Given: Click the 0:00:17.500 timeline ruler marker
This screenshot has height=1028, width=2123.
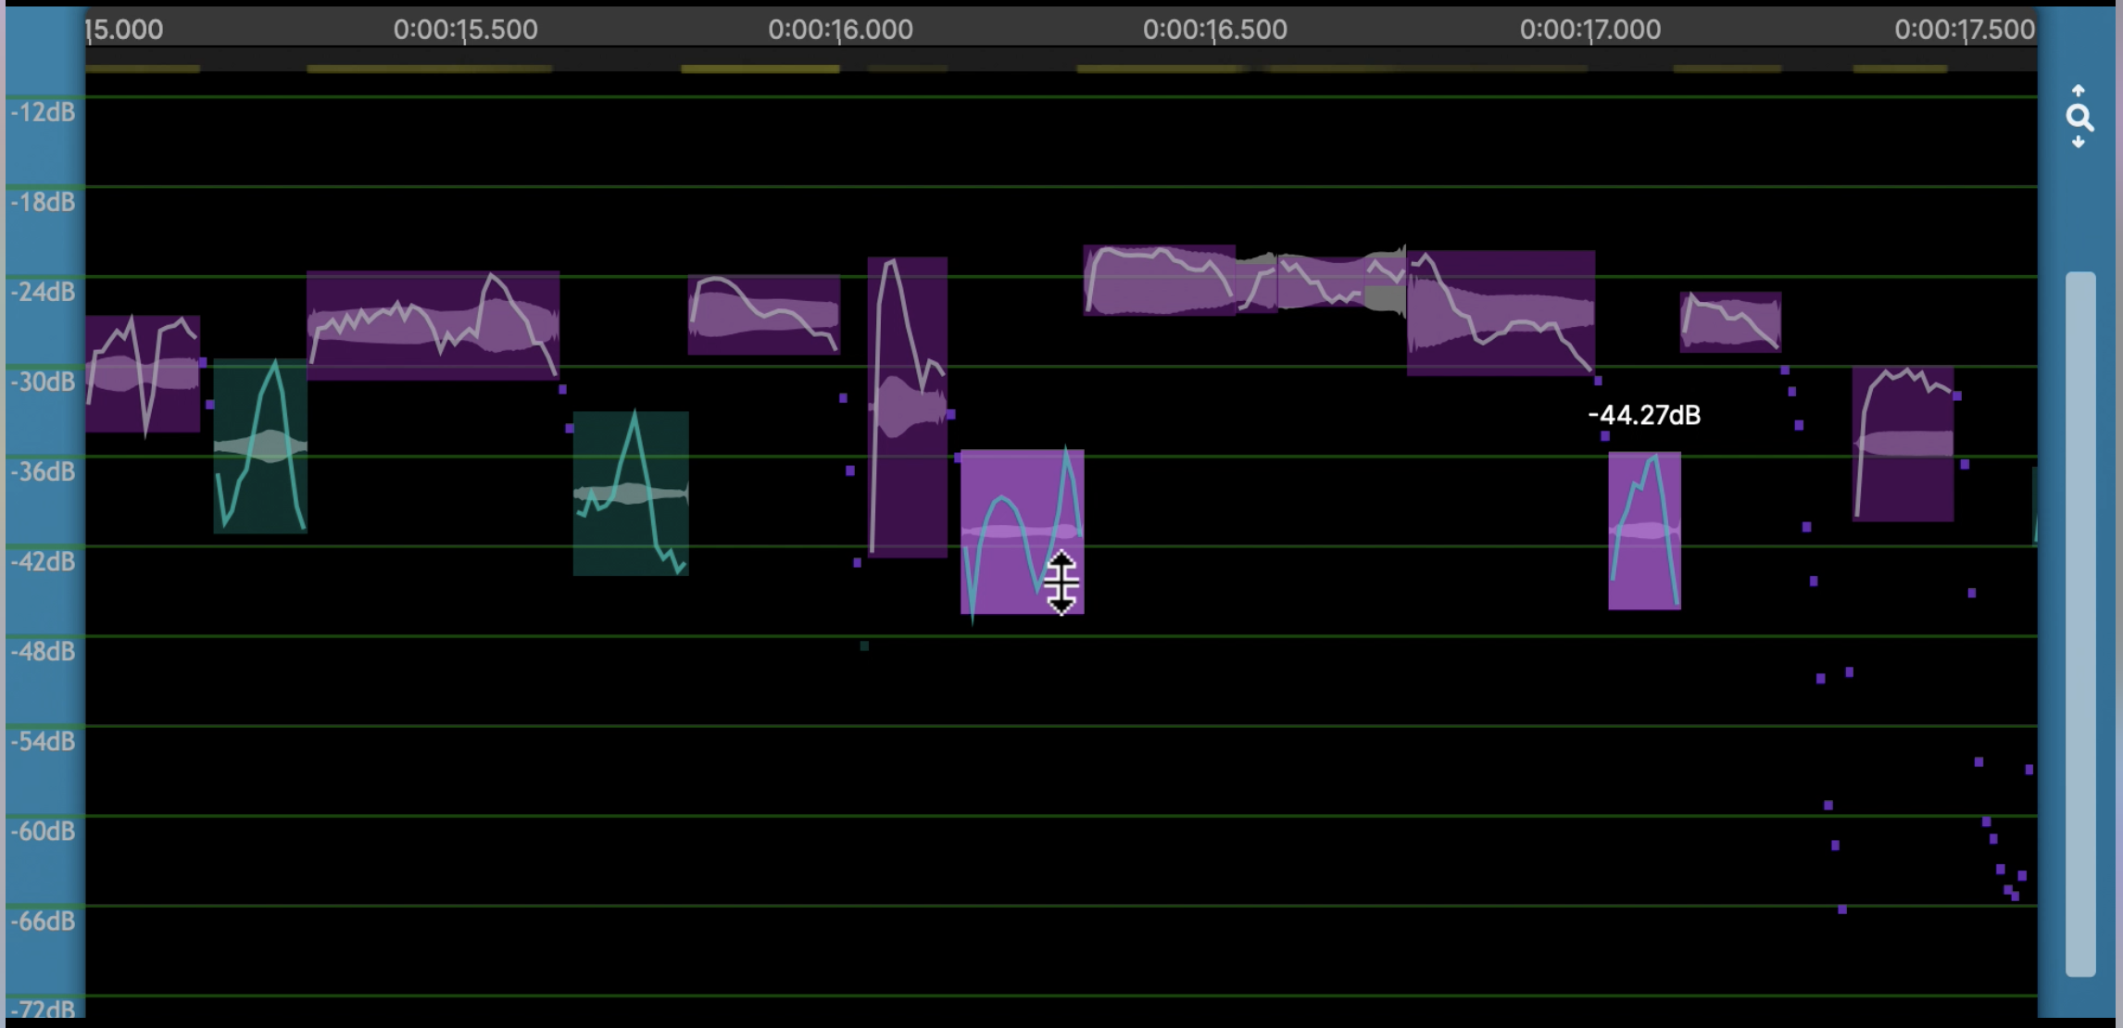Looking at the screenshot, I should coord(1964,30).
